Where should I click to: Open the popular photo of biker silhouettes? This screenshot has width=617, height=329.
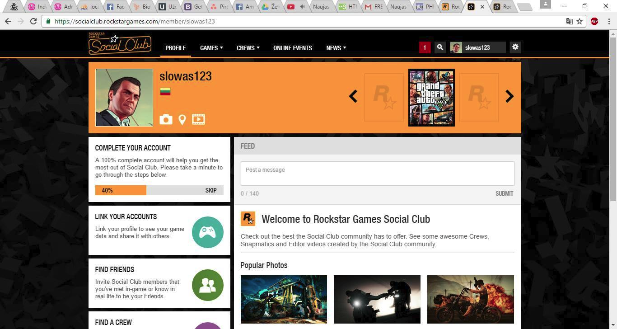click(x=377, y=299)
